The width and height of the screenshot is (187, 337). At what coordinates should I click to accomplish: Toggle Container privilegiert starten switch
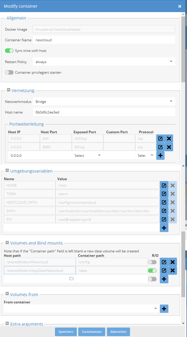[9, 73]
